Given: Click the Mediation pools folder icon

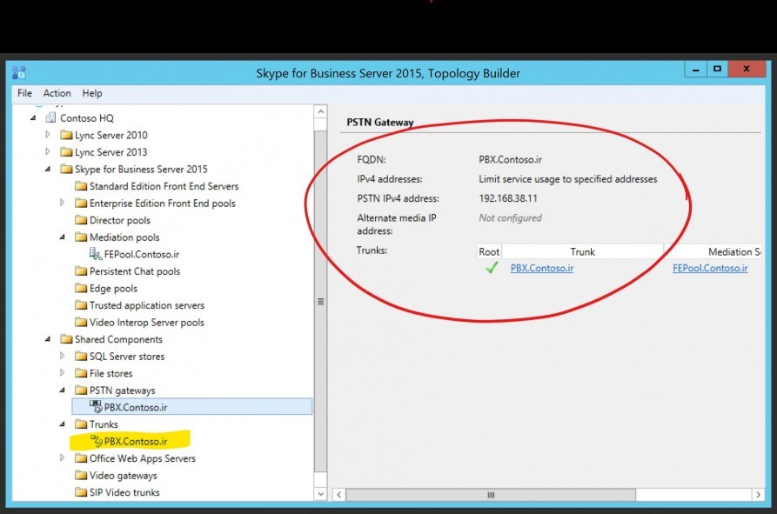Looking at the screenshot, I should (81, 237).
